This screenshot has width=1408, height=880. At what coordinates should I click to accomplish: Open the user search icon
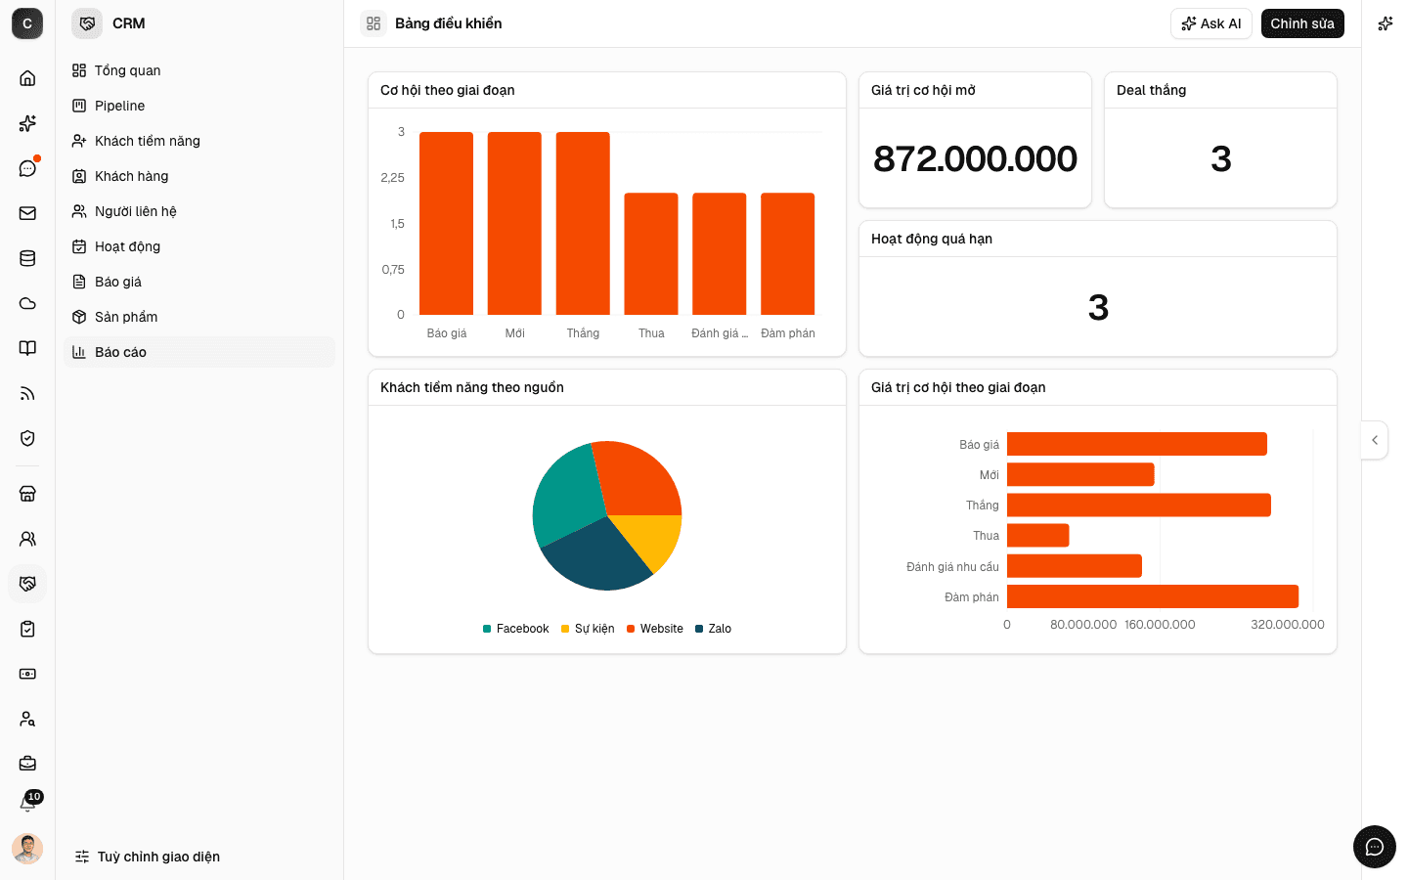(27, 719)
